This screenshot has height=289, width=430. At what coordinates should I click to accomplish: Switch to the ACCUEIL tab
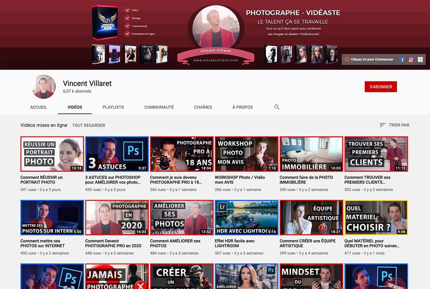38,107
